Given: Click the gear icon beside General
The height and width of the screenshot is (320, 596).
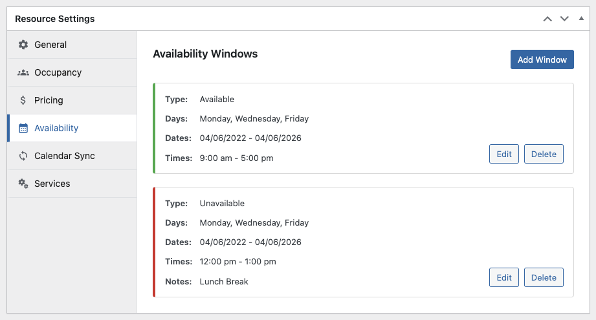Looking at the screenshot, I should 23,45.
